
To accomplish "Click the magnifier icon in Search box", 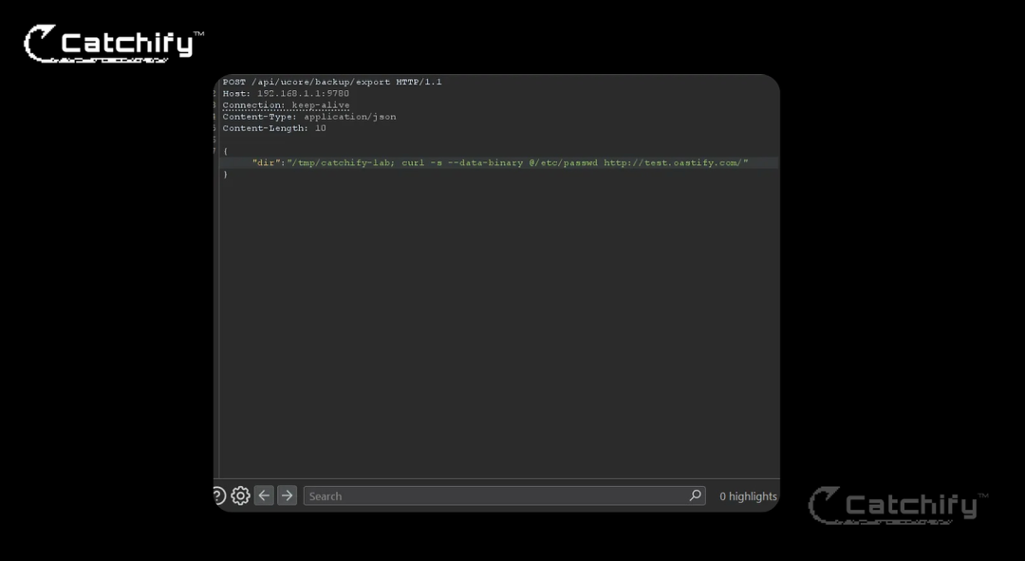I will tap(695, 496).
